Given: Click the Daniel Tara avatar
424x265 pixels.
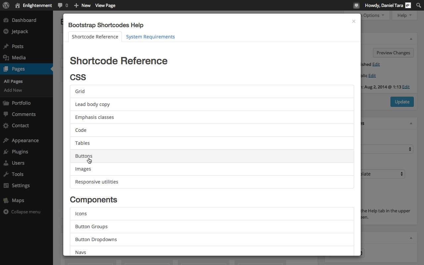Looking at the screenshot, I should point(408,5).
